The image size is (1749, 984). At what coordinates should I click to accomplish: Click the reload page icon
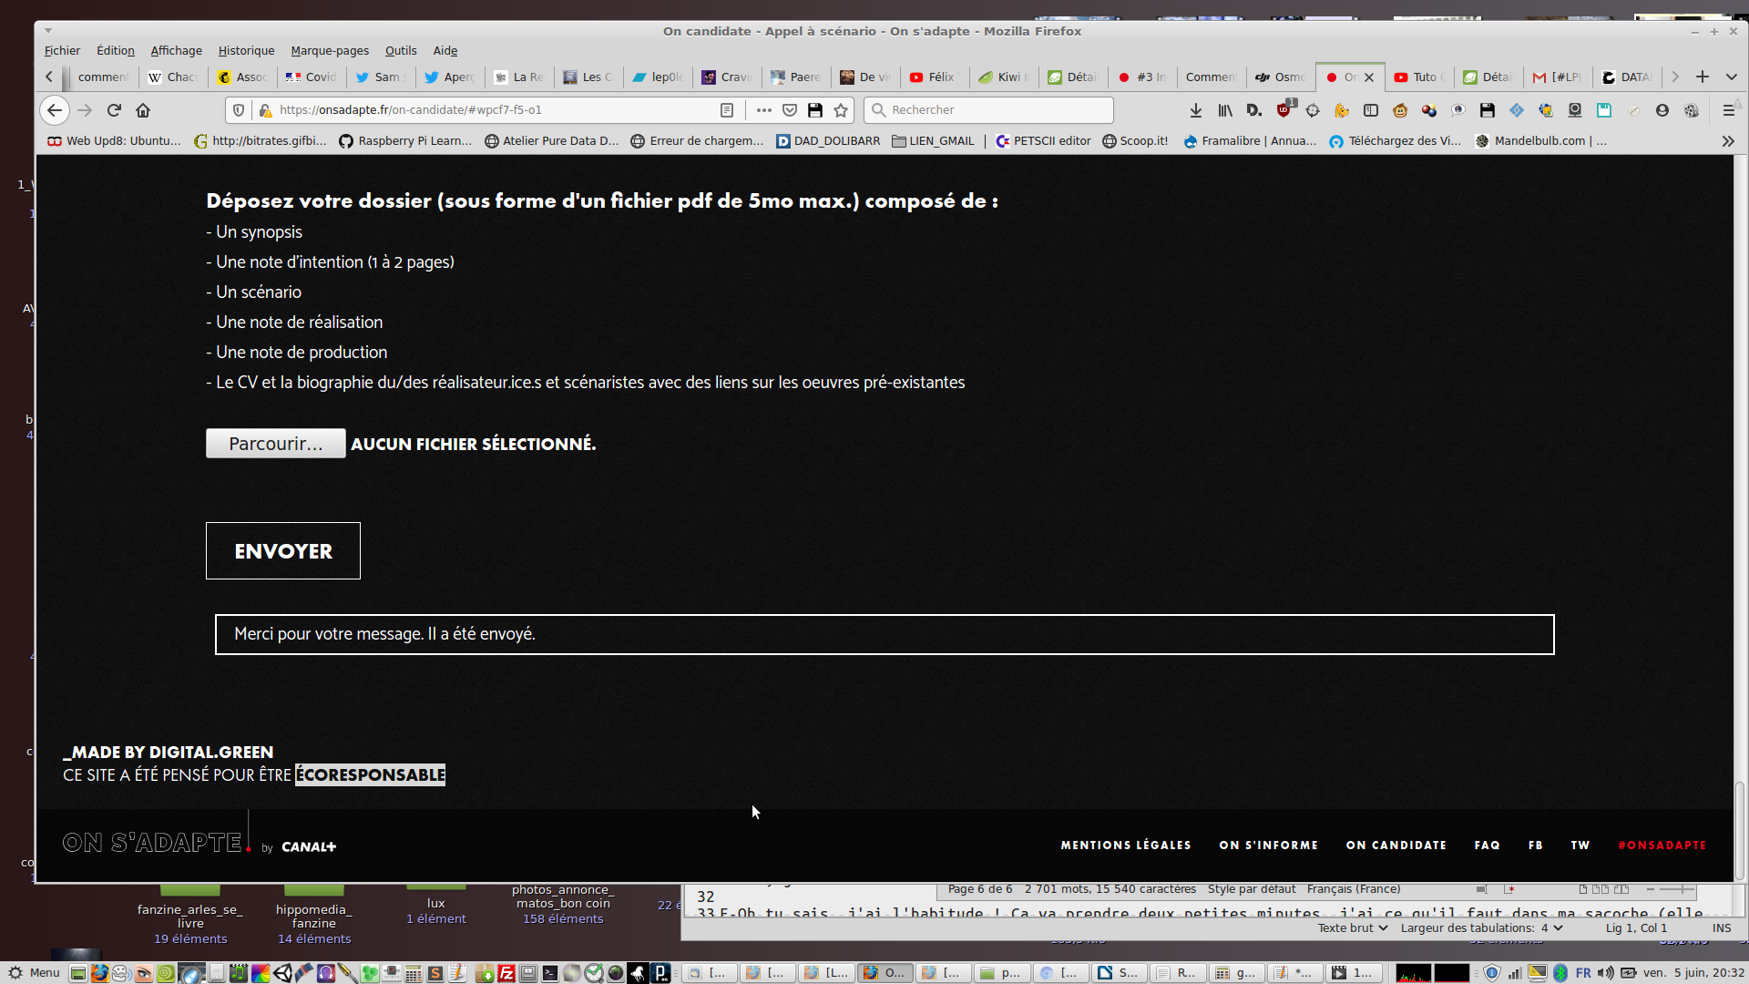click(x=114, y=110)
